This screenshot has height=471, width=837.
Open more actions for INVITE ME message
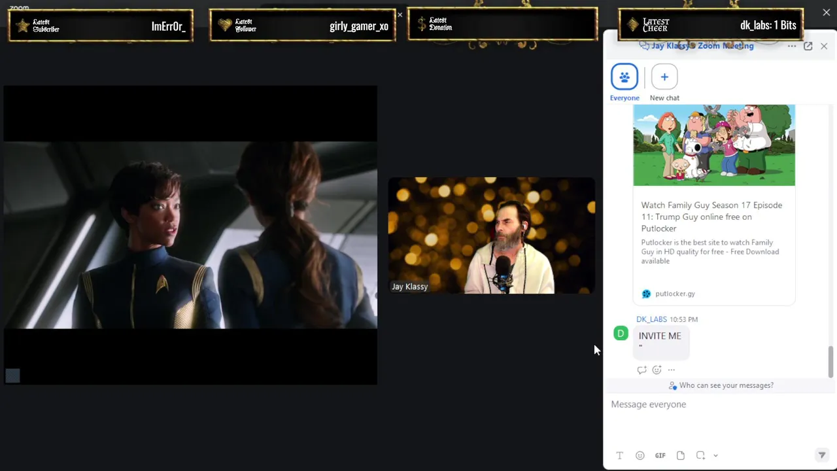click(x=671, y=370)
